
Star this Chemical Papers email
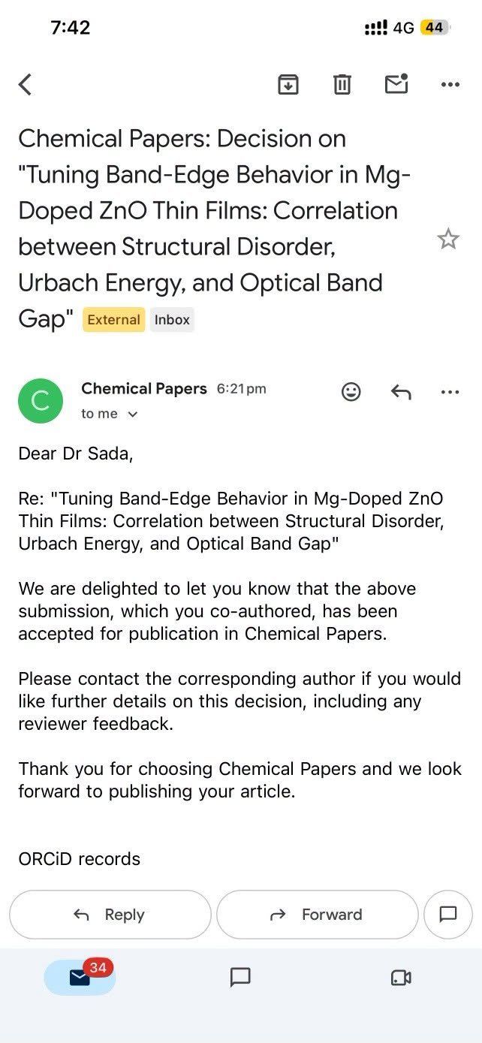[x=448, y=240]
